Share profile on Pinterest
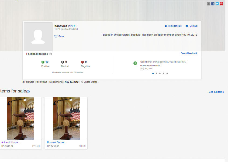This screenshot has height=162, width=228. point(222,4)
